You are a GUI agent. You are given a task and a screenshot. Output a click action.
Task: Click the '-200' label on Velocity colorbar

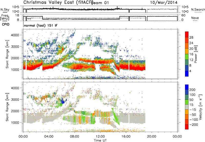point(193,125)
